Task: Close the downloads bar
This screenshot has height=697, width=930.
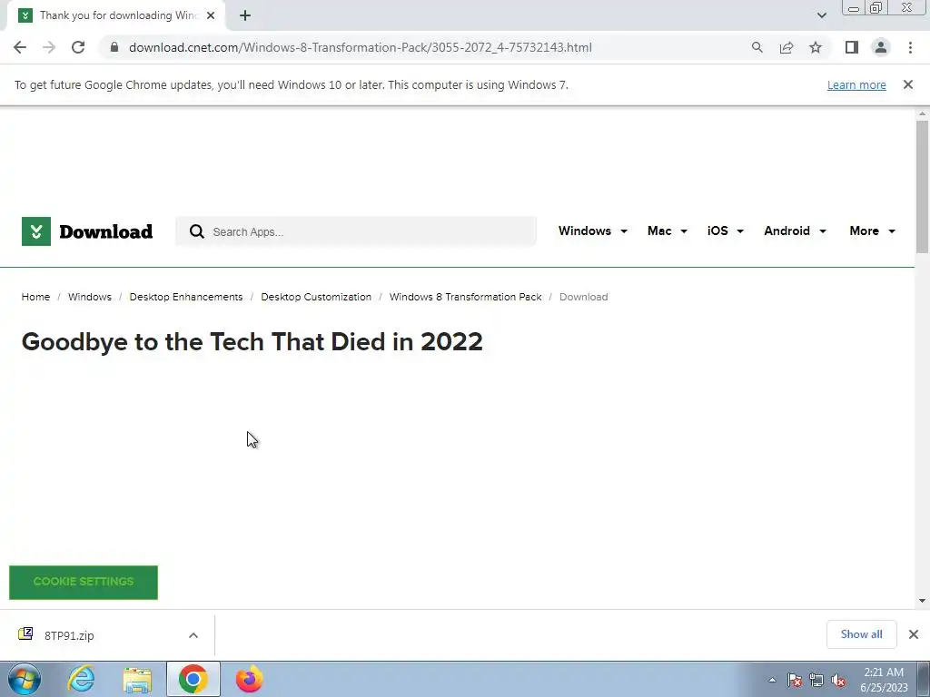Action: (x=914, y=634)
